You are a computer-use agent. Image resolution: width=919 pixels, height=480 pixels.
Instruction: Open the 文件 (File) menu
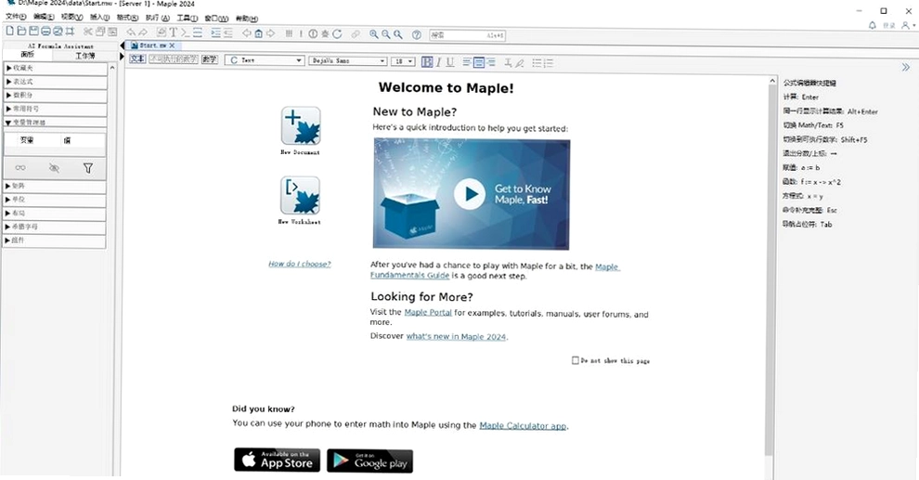15,17
